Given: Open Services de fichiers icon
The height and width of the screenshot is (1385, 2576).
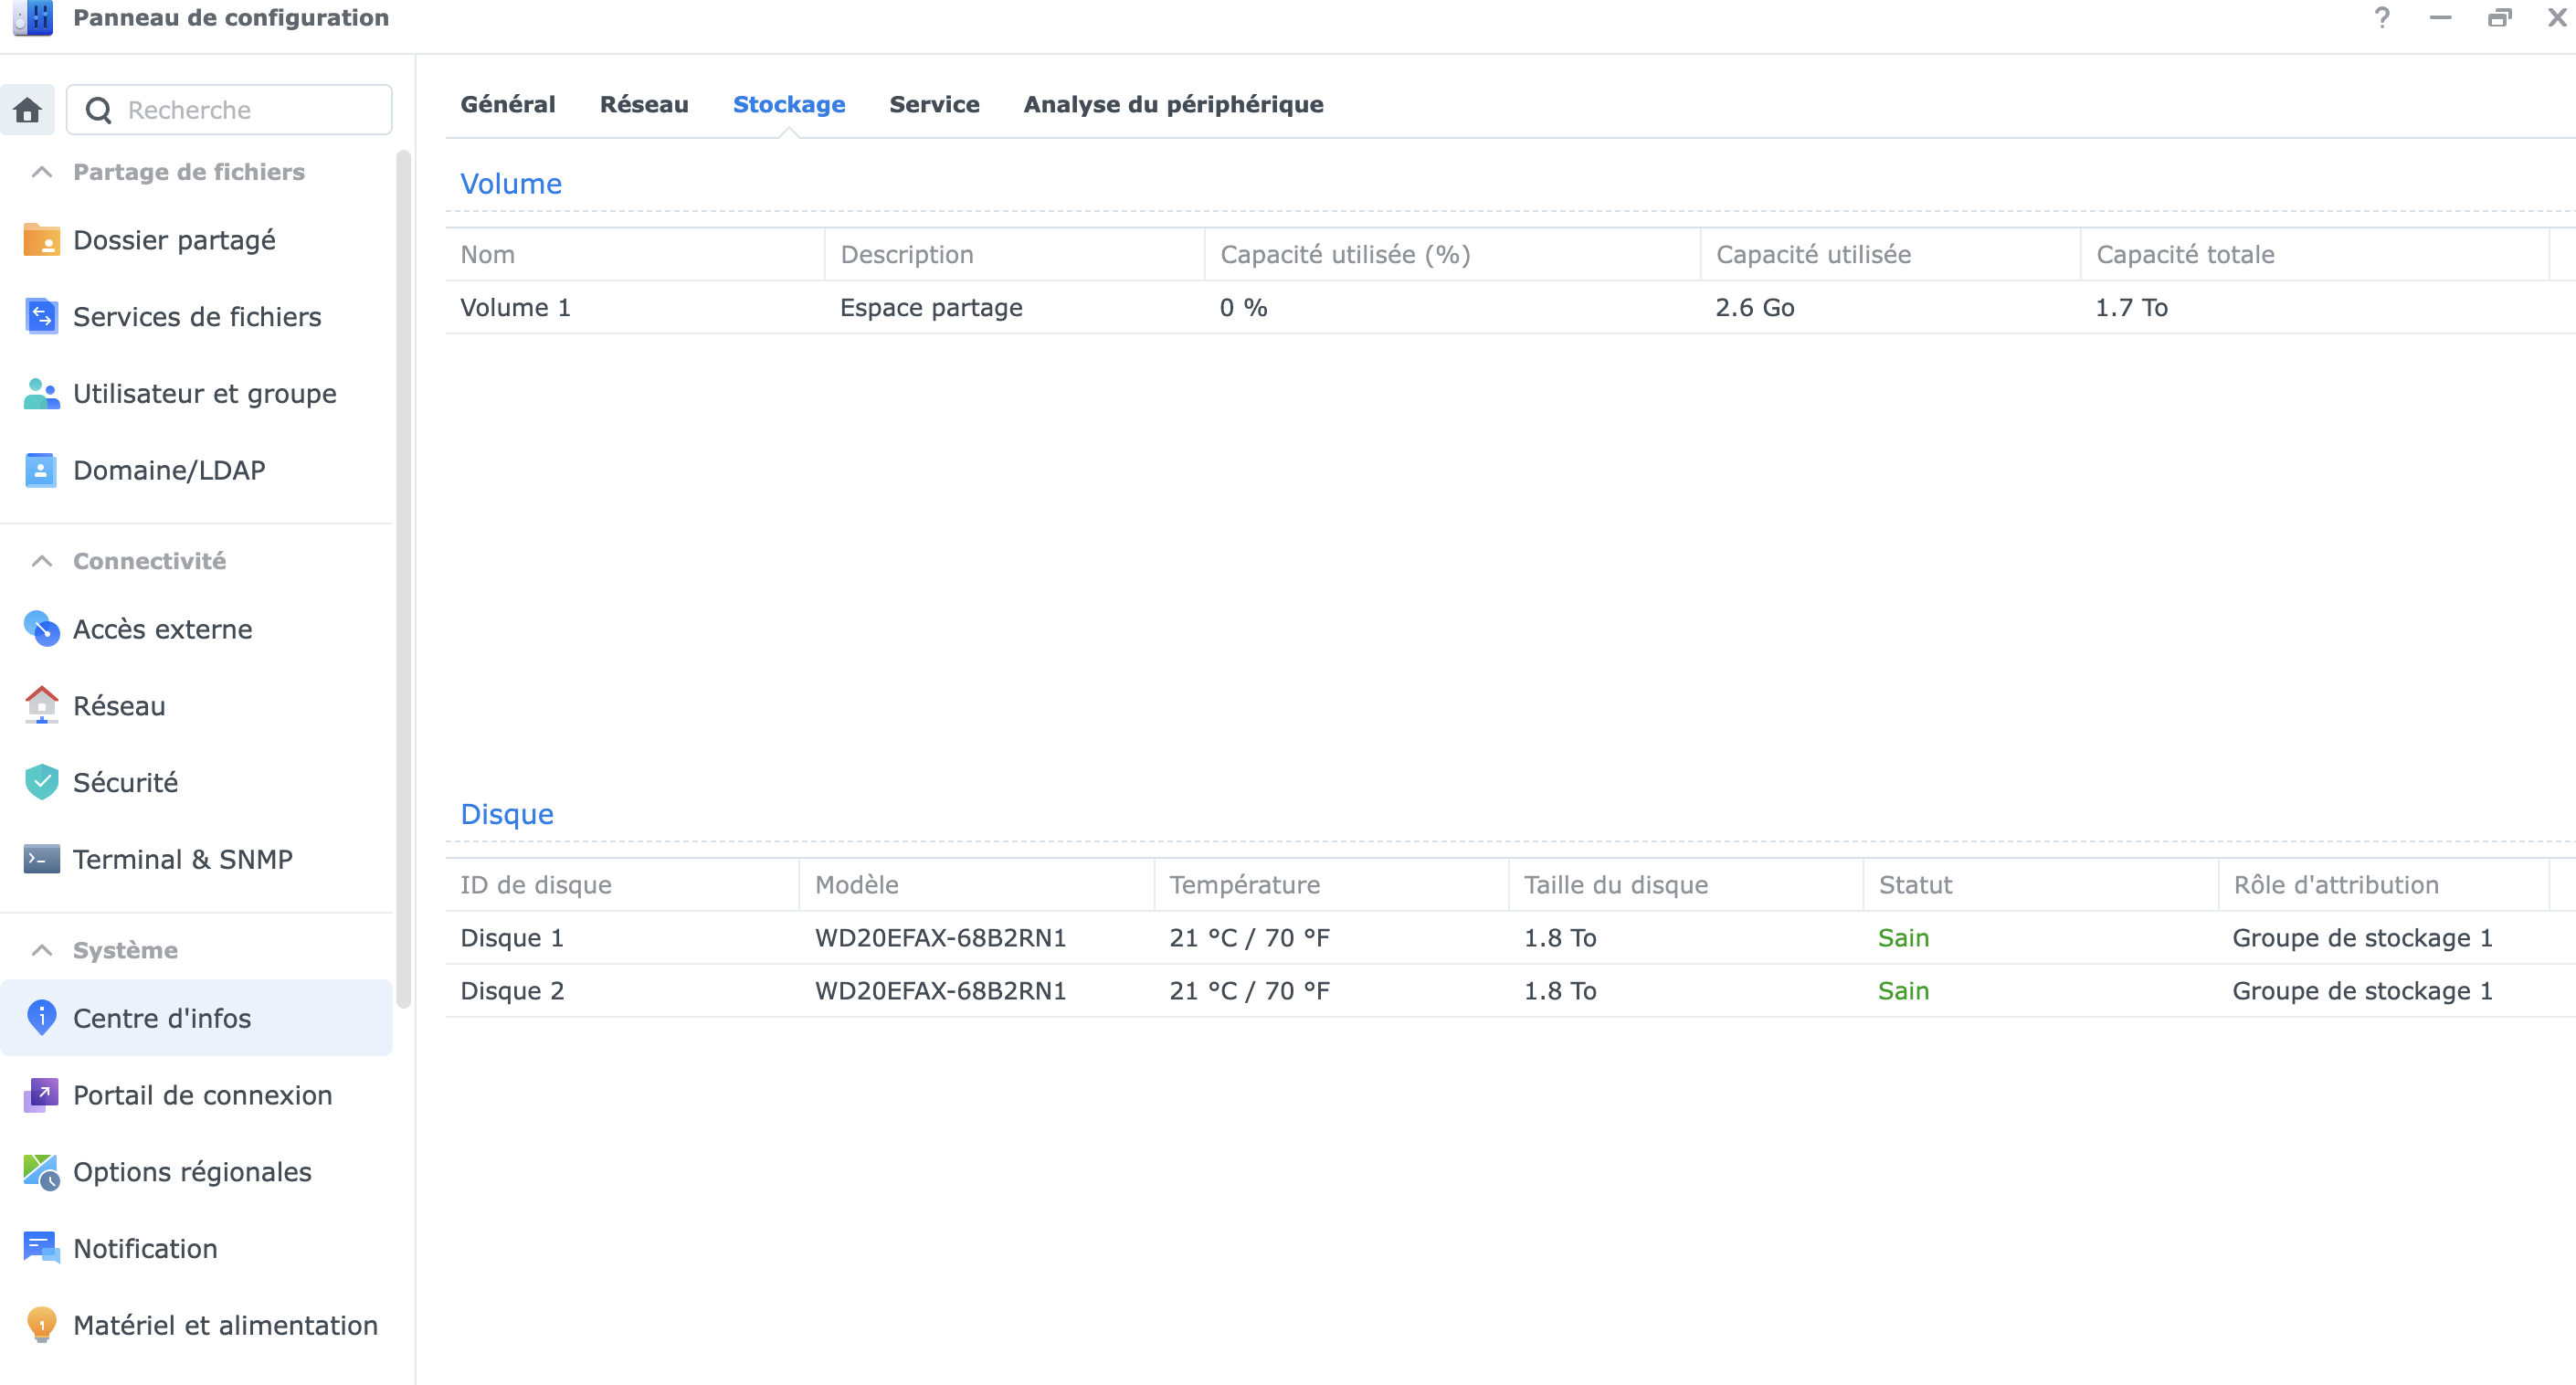Looking at the screenshot, I should (41, 317).
